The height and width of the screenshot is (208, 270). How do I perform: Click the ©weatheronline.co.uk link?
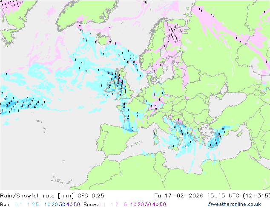[x=234, y=204]
